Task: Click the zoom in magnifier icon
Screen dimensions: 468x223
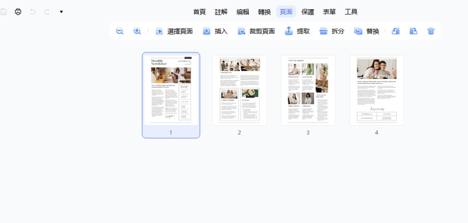Action: (137, 31)
